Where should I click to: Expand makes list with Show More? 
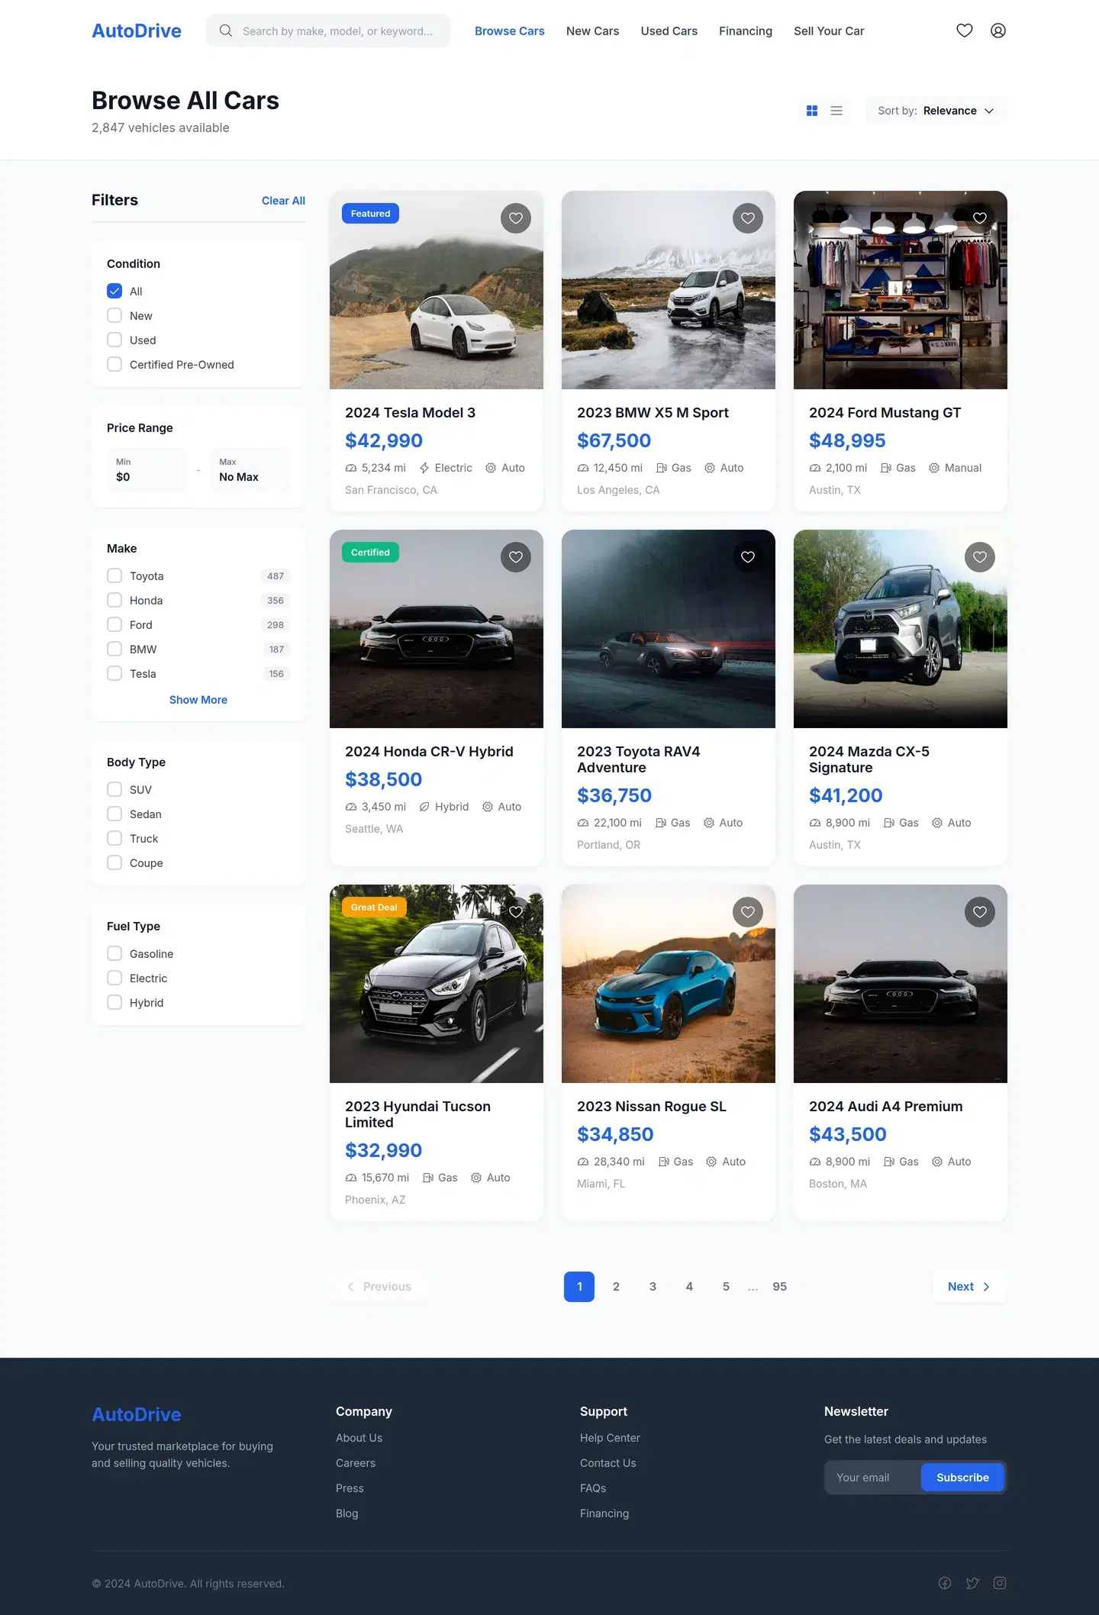click(x=198, y=700)
